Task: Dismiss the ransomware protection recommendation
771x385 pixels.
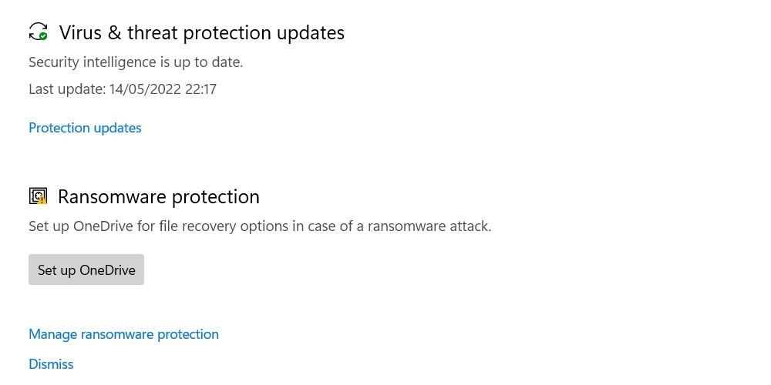Action: click(x=51, y=364)
